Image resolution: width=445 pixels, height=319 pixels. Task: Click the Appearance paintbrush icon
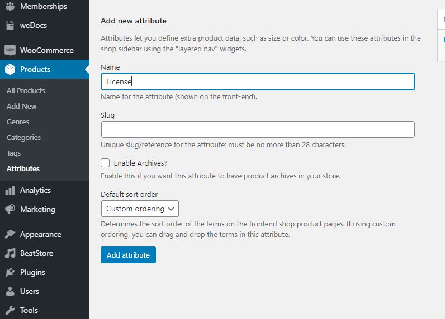(10, 234)
